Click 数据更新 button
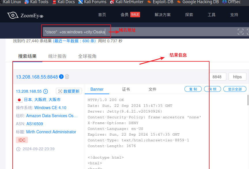 pos(69,91)
